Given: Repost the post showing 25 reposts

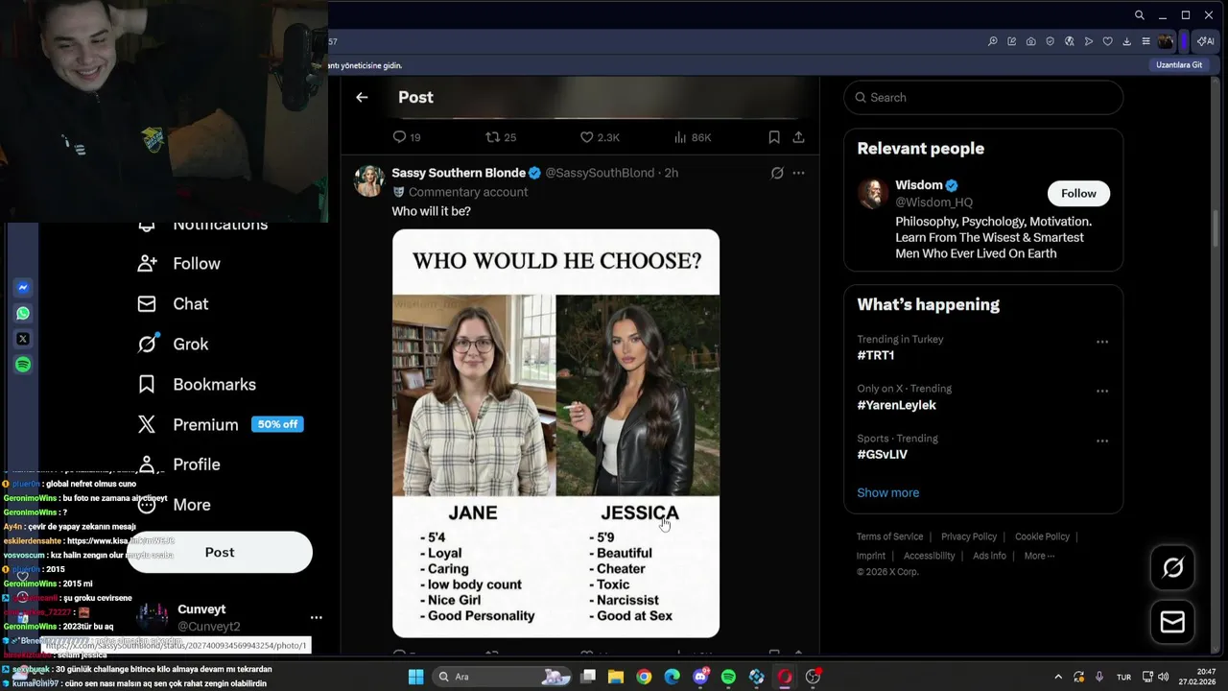Looking at the screenshot, I should click(x=501, y=137).
